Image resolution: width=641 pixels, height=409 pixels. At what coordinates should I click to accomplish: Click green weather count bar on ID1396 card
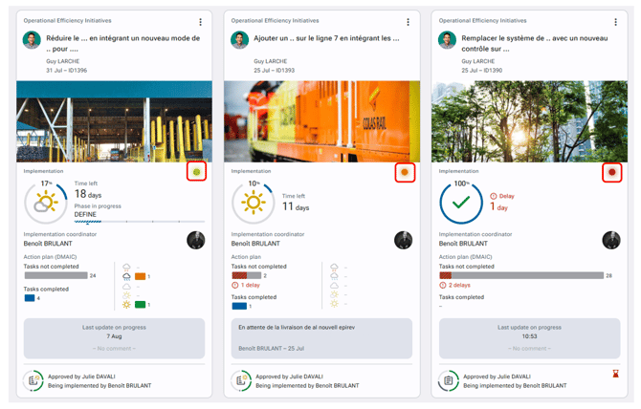141,305
